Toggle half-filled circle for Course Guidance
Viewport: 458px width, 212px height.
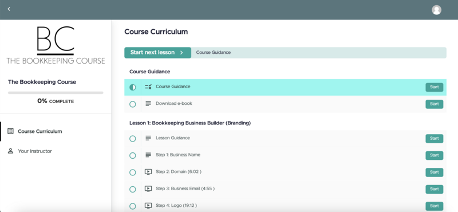133,87
